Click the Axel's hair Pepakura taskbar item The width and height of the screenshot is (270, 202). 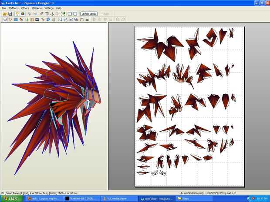(156, 199)
